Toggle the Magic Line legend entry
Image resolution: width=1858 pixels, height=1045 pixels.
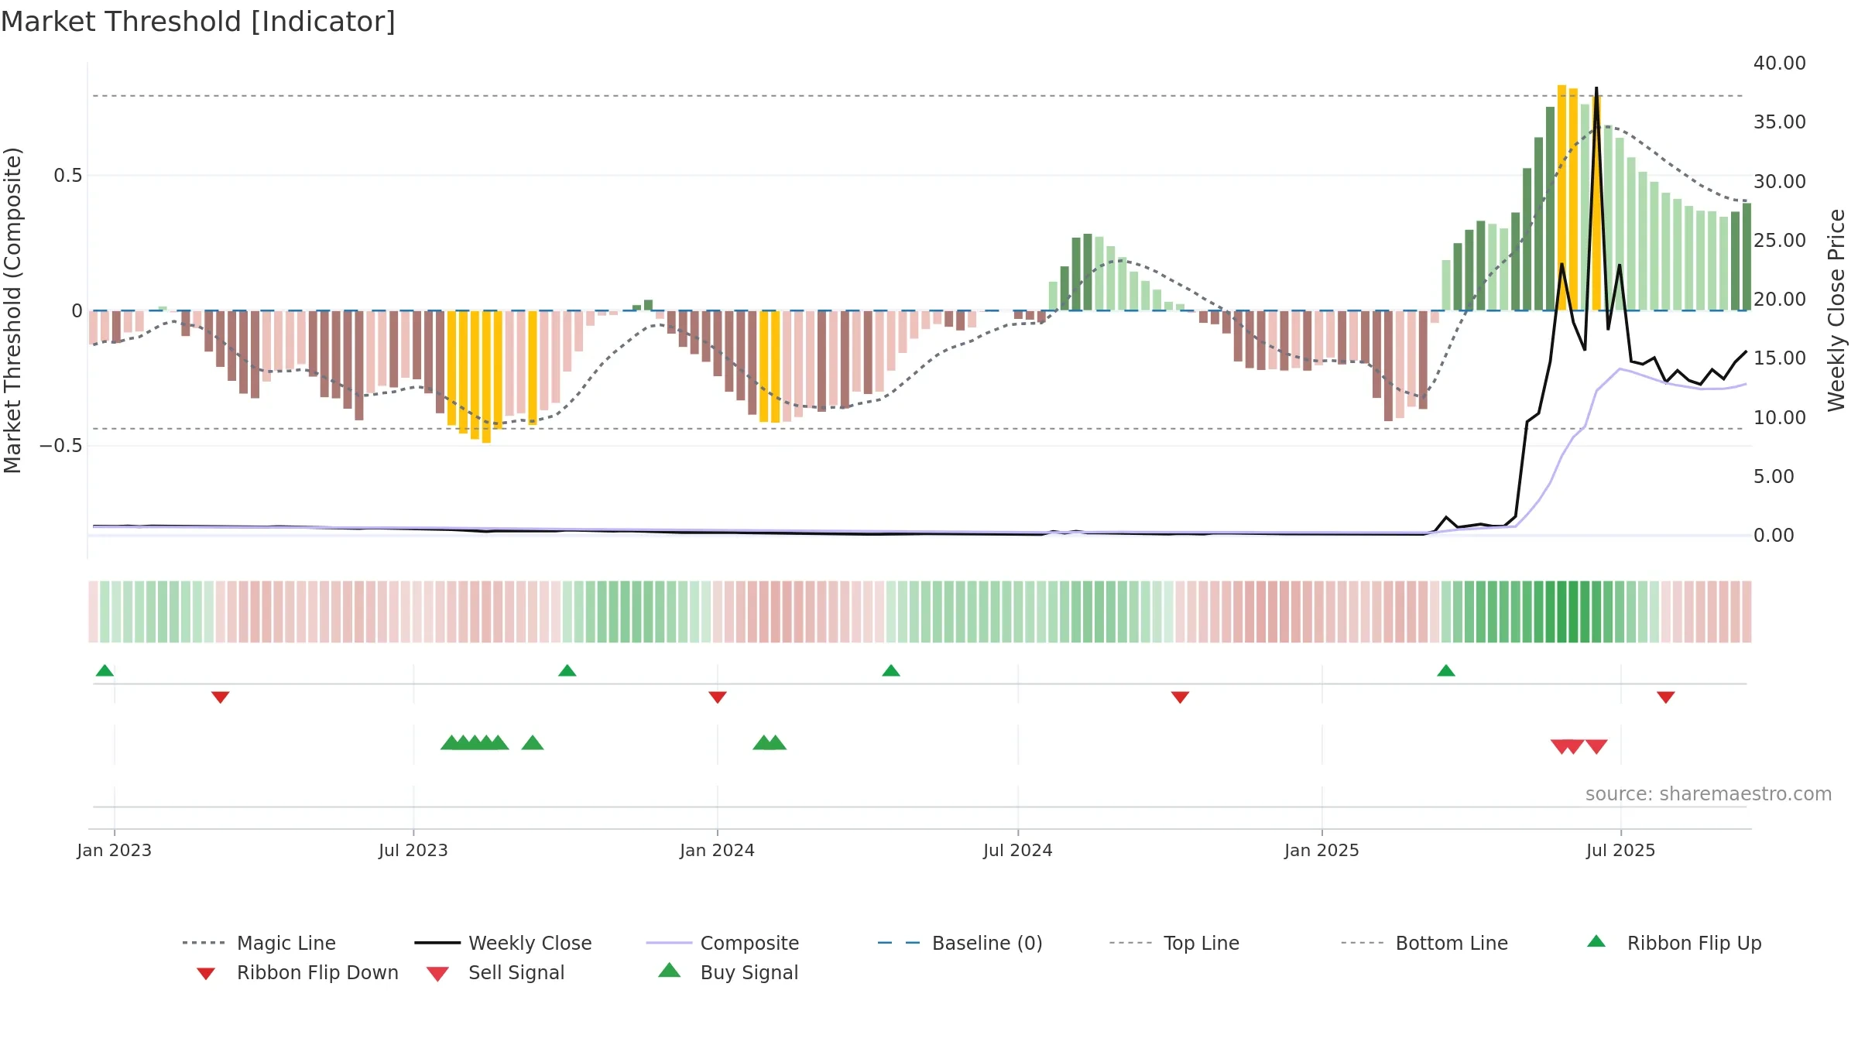(259, 943)
